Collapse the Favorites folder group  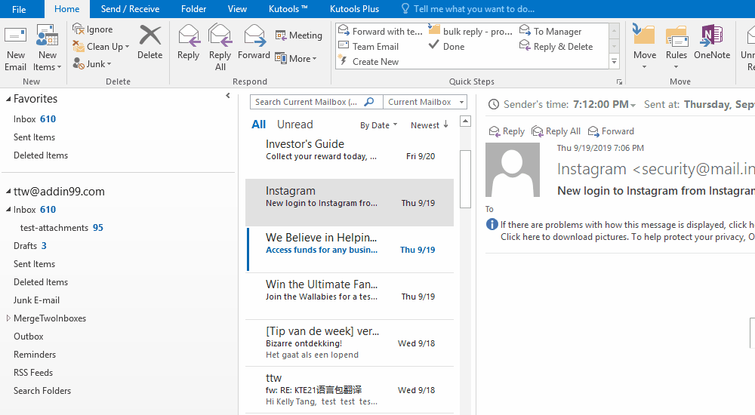pos(8,99)
